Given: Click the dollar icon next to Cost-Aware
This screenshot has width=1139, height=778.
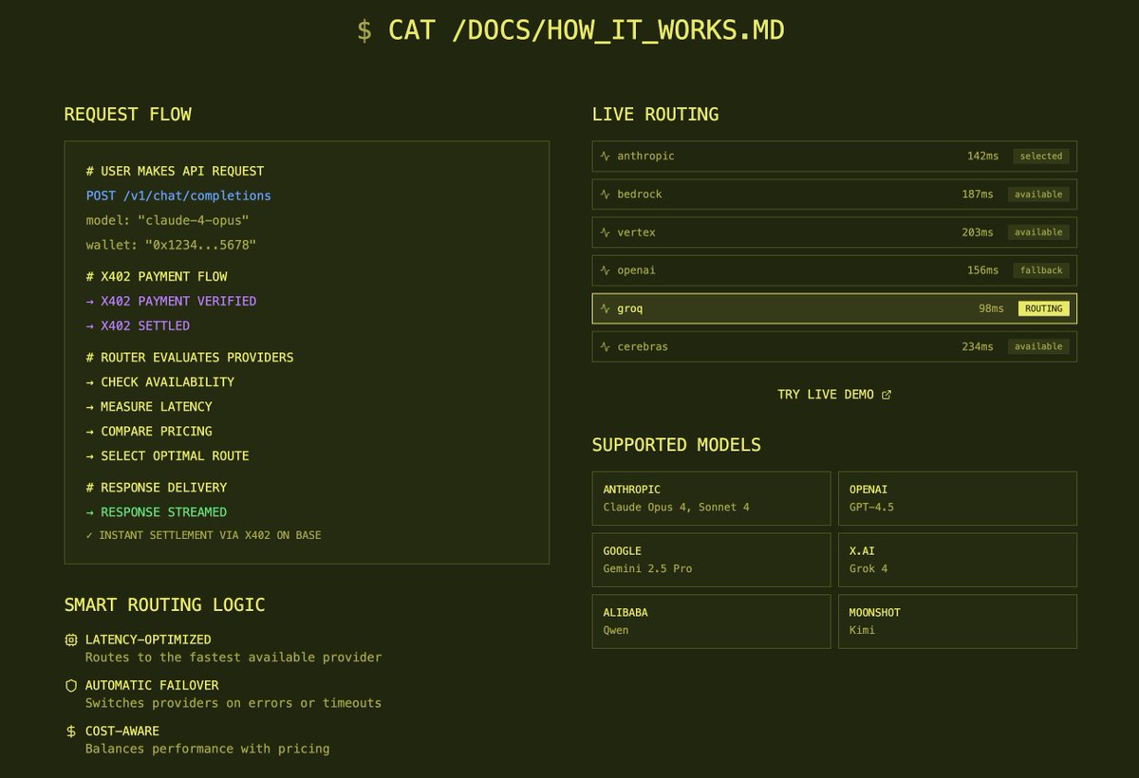Looking at the screenshot, I should point(71,731).
